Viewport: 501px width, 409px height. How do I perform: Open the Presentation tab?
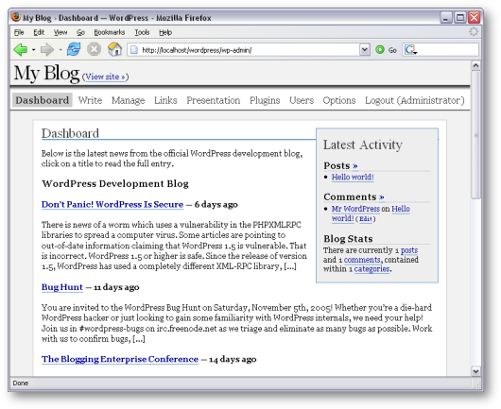(214, 100)
